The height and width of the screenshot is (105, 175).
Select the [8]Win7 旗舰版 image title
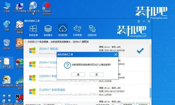pos(49,49)
